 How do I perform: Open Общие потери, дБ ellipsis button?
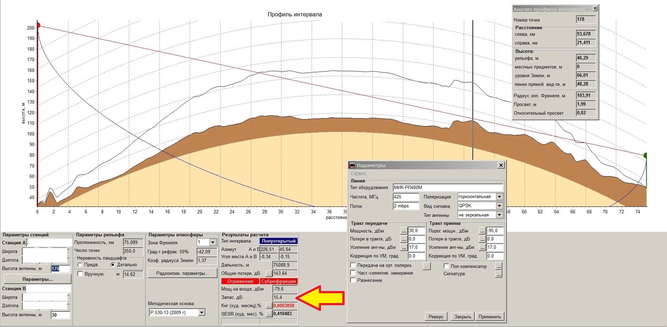pyautogui.click(x=269, y=273)
